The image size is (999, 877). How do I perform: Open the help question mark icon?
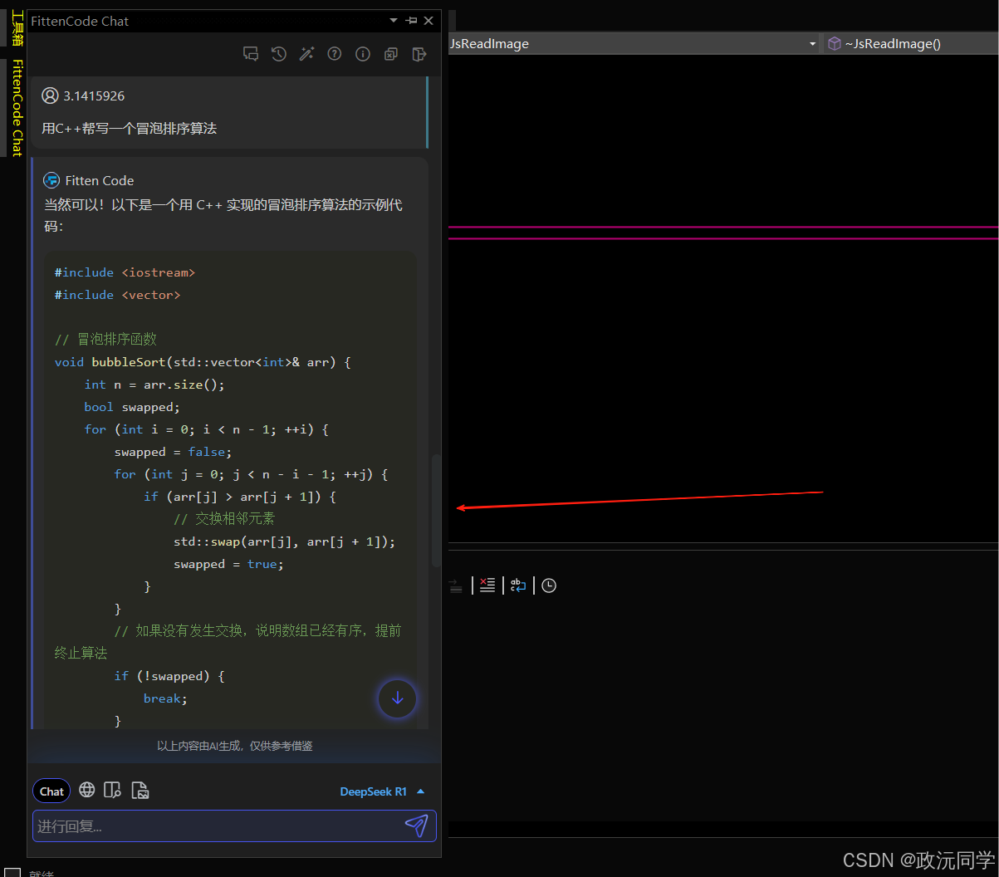(335, 54)
